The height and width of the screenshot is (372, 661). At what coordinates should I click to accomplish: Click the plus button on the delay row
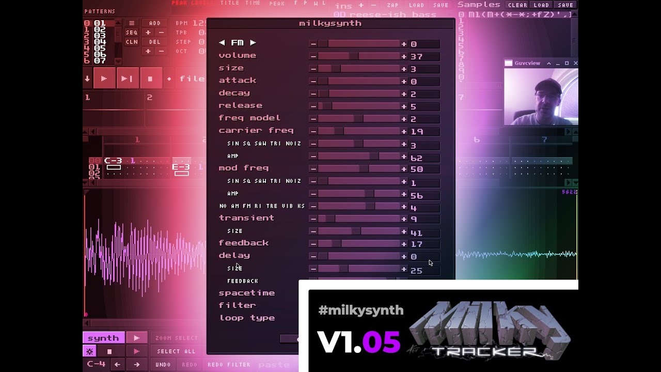(x=404, y=256)
